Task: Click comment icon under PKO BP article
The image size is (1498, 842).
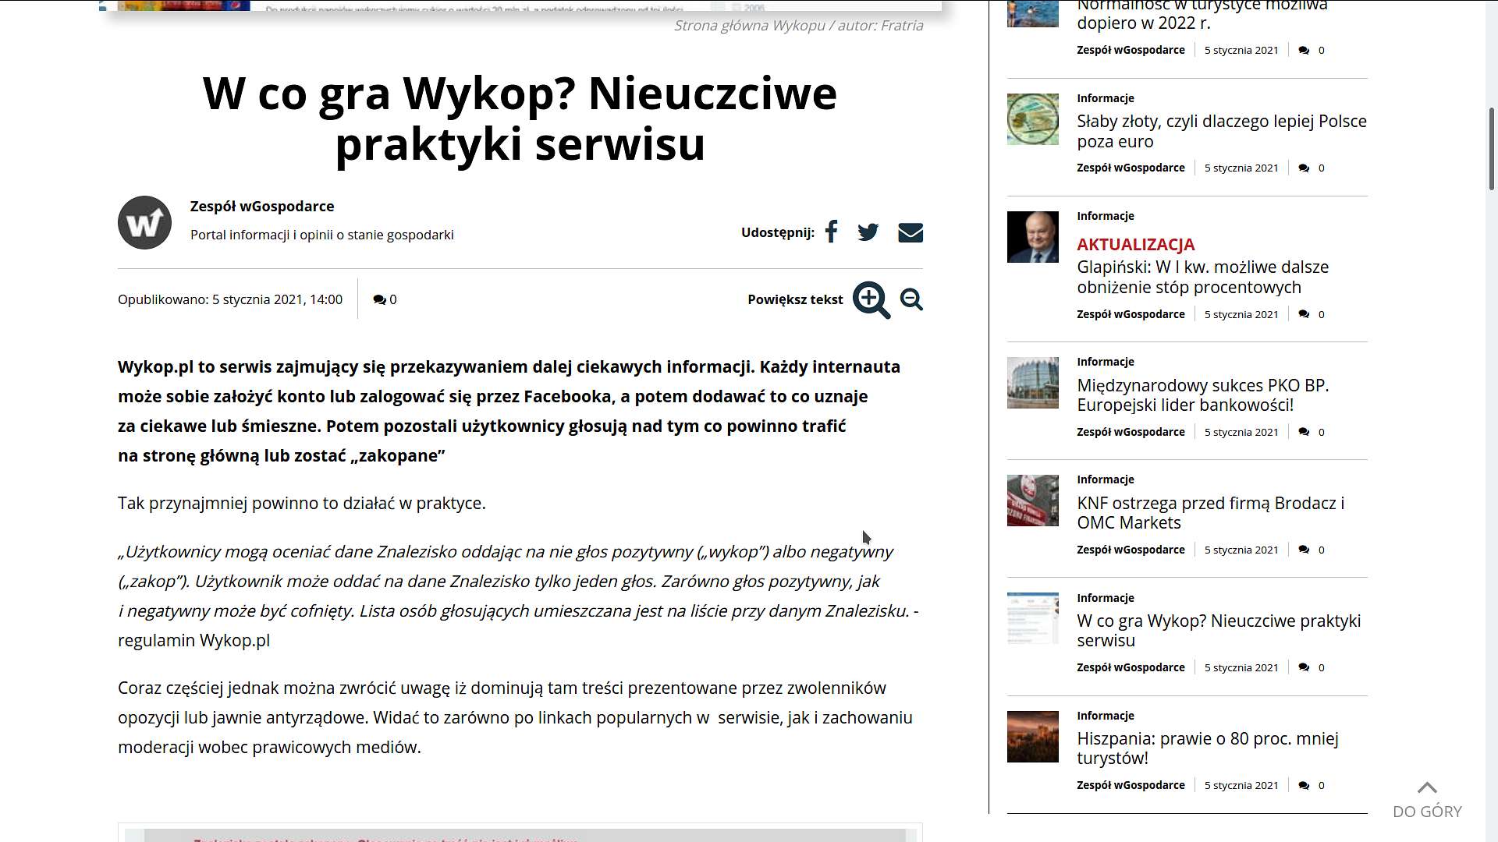Action: 1304,433
